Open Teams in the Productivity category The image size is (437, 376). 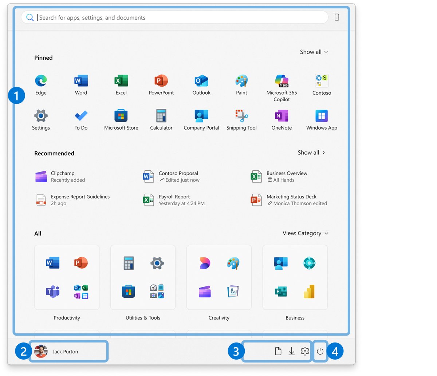pos(53,292)
